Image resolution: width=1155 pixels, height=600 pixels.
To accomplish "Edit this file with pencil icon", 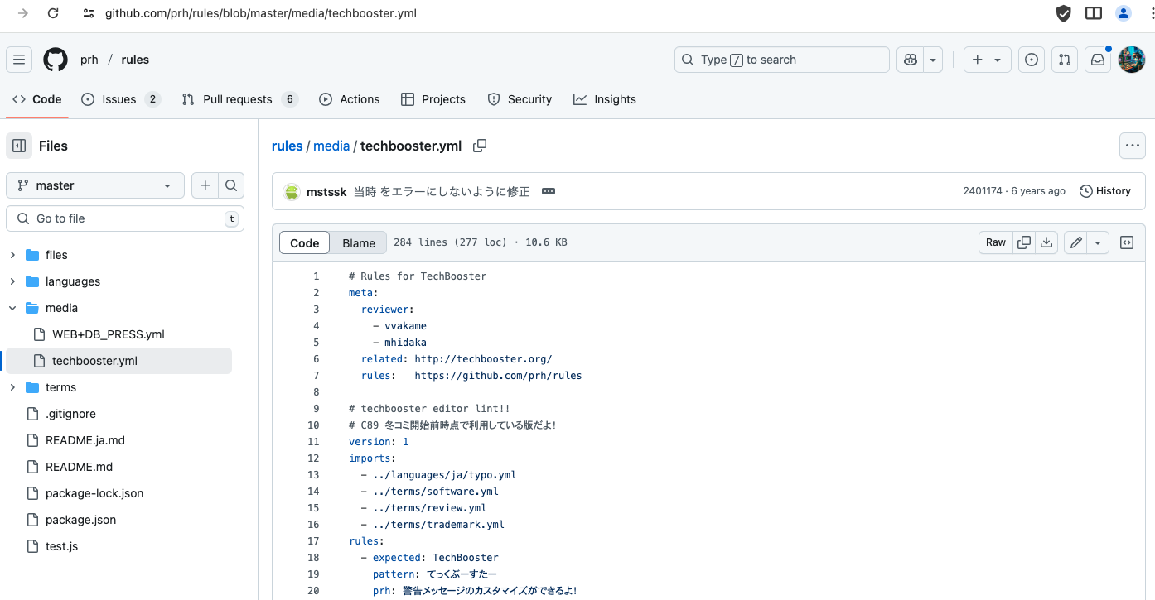I will 1075,242.
